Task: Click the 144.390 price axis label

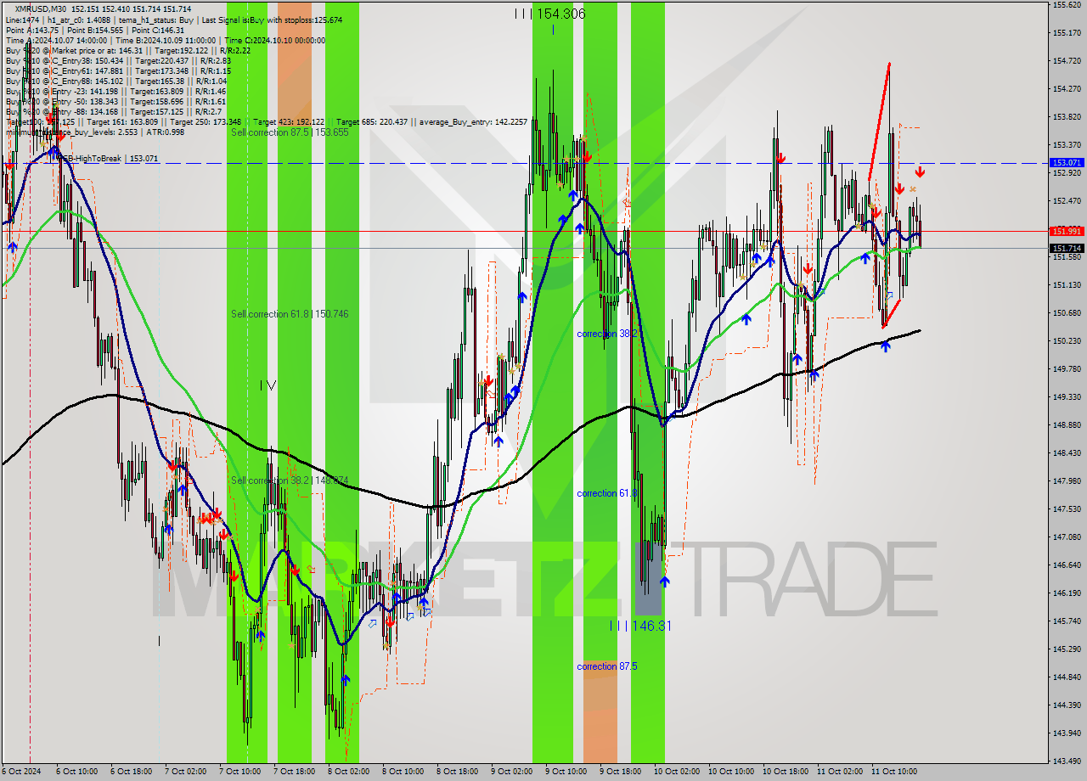Action: pyautogui.click(x=1067, y=705)
